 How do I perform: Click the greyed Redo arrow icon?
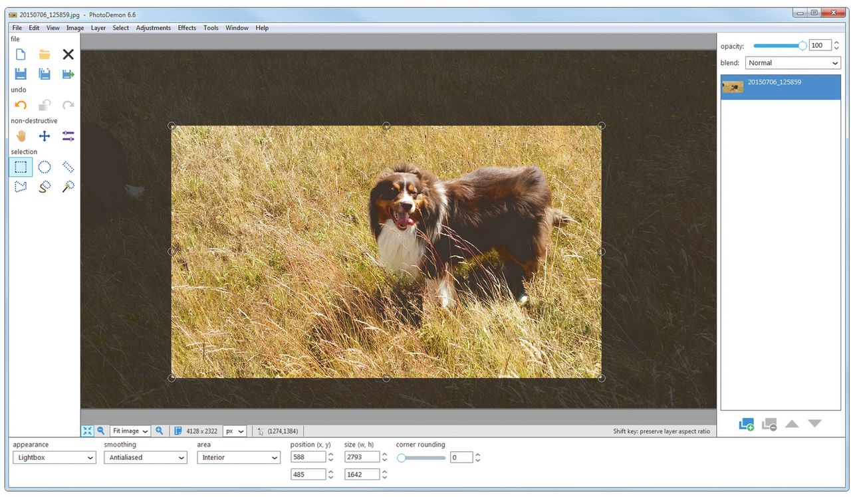(x=68, y=105)
